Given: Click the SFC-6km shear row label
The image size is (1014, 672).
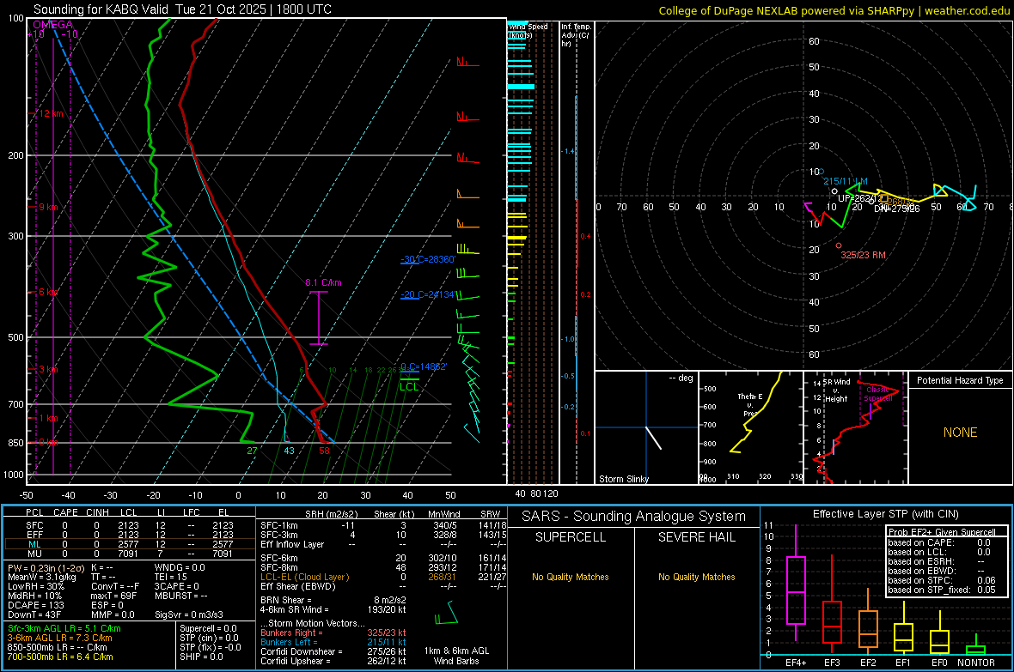Looking at the screenshot, I should 278,558.
